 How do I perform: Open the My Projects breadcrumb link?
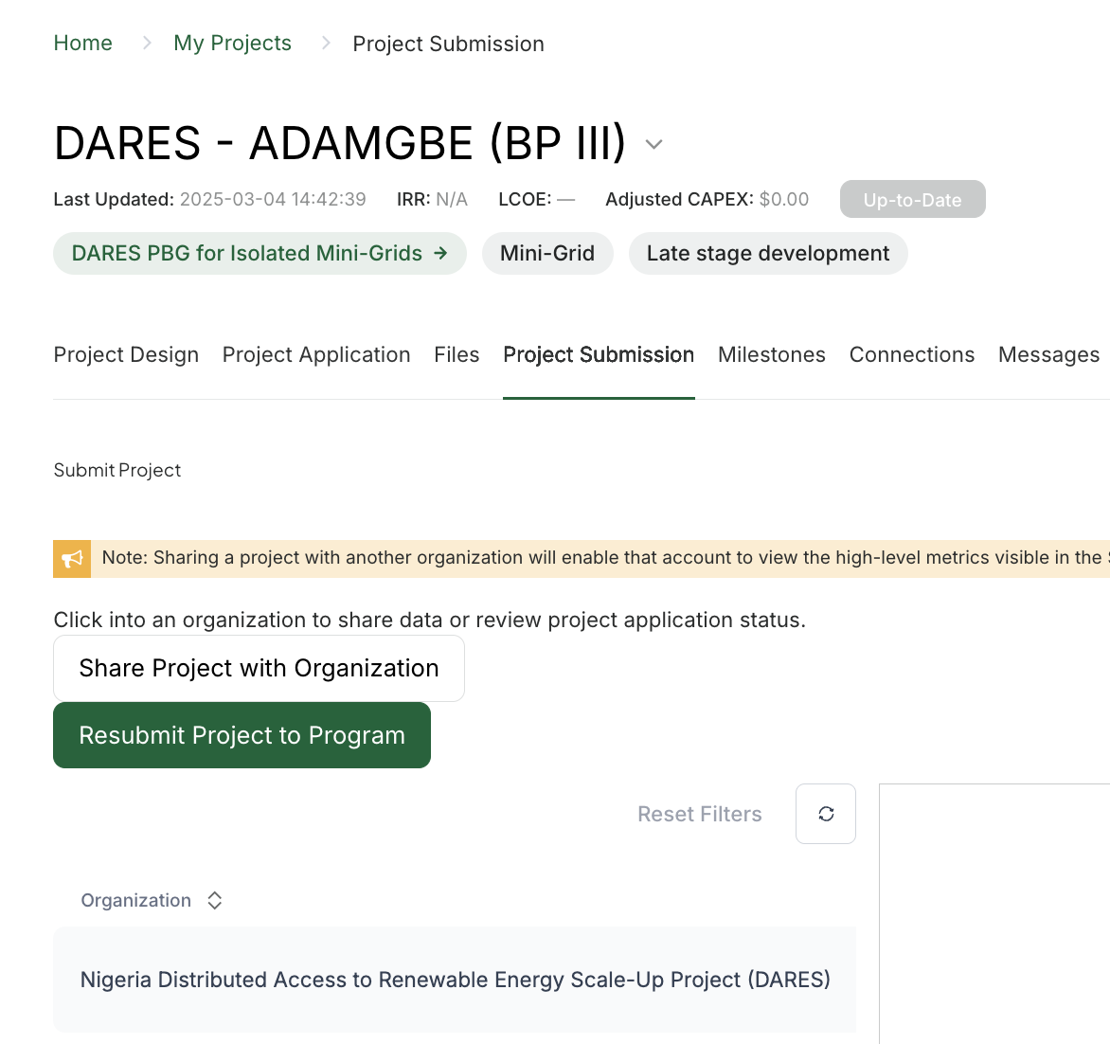click(x=232, y=44)
